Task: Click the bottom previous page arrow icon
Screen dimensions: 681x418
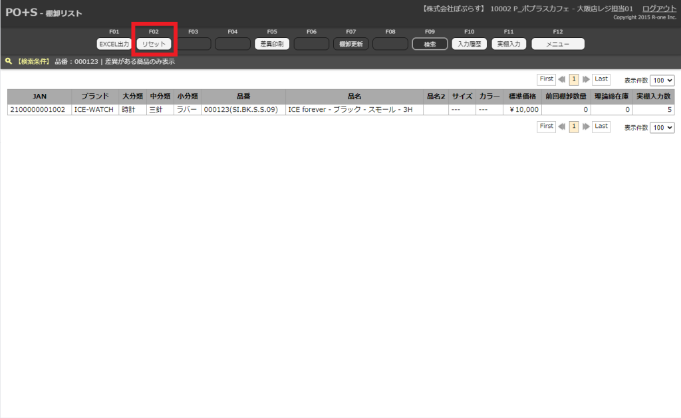Action: (x=562, y=126)
